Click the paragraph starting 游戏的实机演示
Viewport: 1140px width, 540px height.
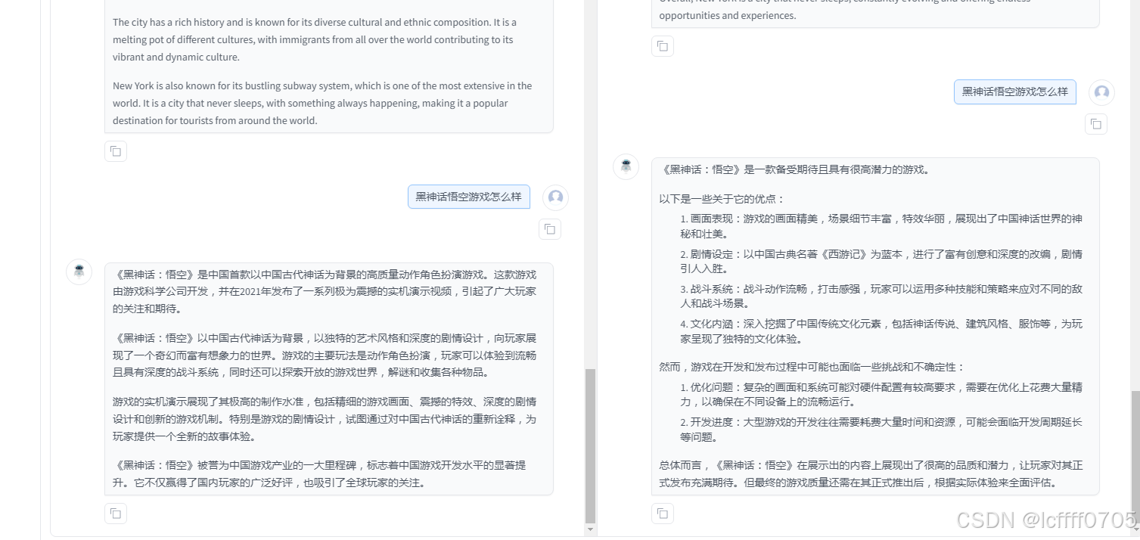pos(325,418)
